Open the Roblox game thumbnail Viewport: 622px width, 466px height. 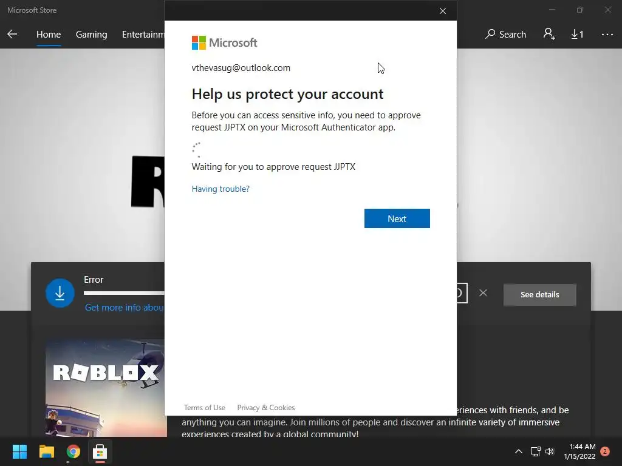coord(106,388)
